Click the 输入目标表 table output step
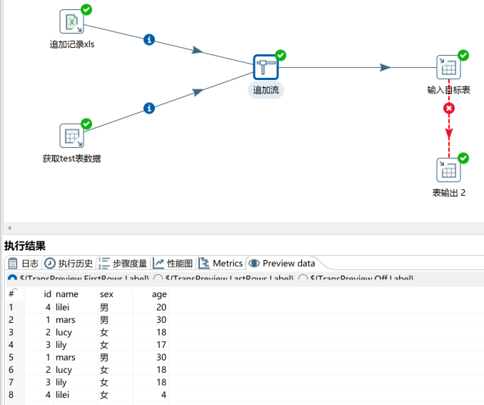The width and height of the screenshot is (484, 405). point(448,68)
